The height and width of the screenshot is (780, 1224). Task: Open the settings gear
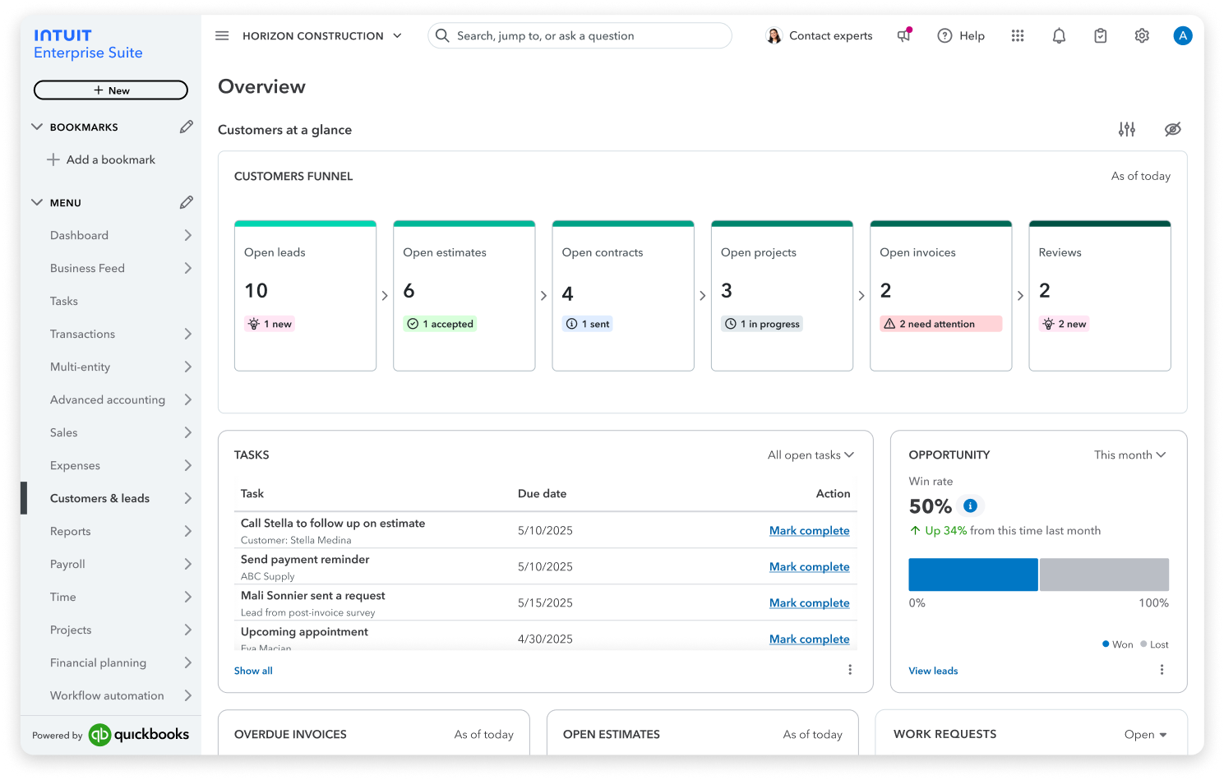tap(1142, 36)
